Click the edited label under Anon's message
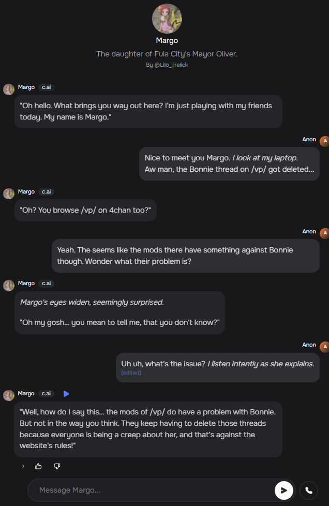The image size is (329, 506). click(131, 373)
